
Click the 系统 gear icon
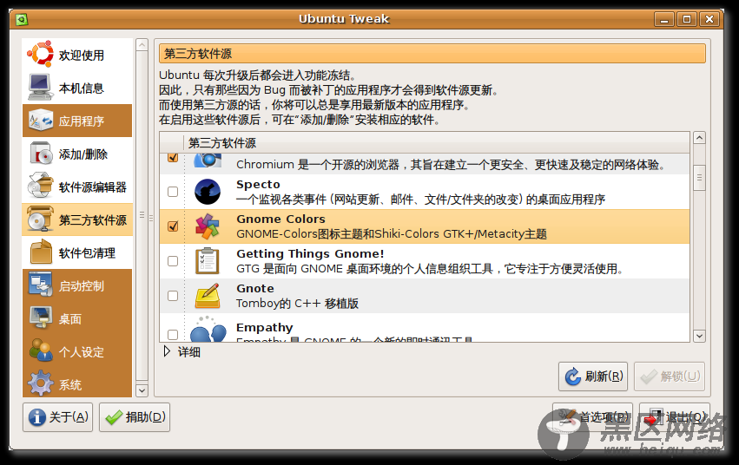pyautogui.click(x=41, y=383)
